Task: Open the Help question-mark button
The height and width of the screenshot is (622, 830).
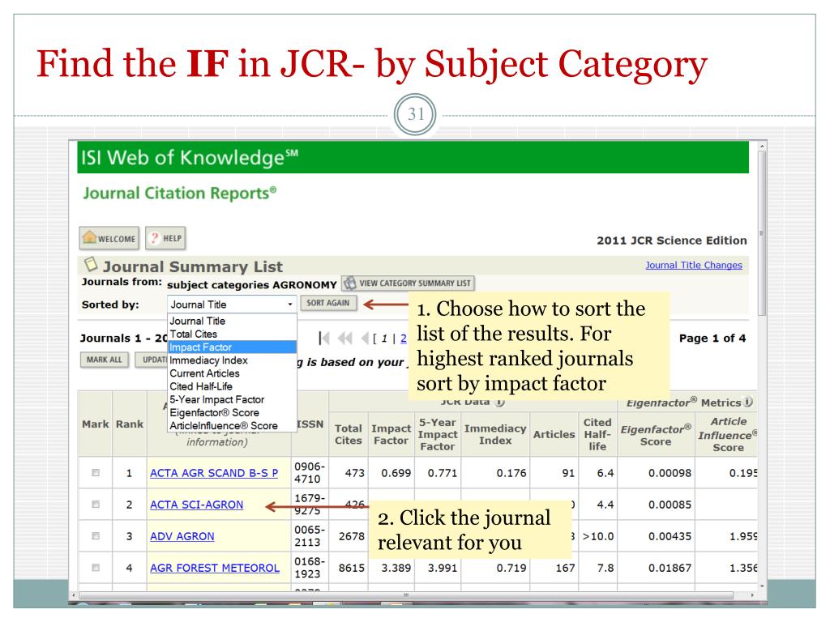Action: 165,238
